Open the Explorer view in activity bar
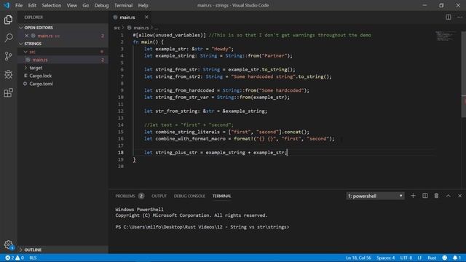Viewport: 466px width, 262px height. [x=8, y=20]
